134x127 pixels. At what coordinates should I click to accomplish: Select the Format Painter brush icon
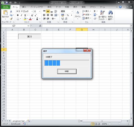point(11,19)
